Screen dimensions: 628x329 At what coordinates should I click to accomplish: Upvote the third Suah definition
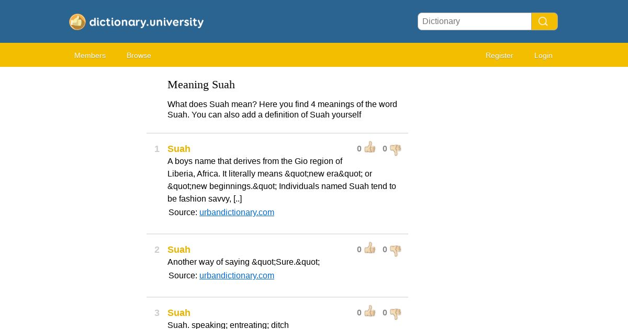point(370,312)
